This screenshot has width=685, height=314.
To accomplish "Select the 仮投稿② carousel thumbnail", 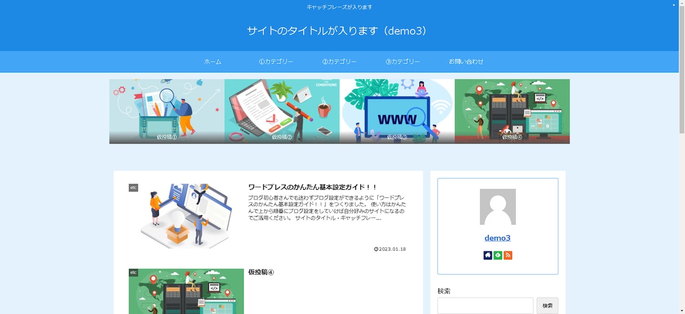I will [x=282, y=111].
